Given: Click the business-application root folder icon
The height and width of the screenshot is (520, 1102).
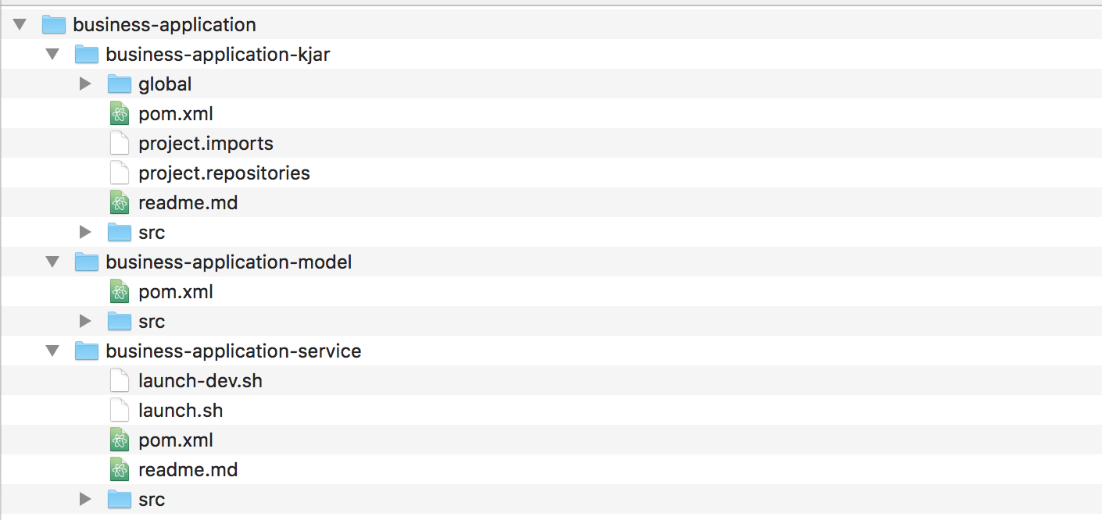Looking at the screenshot, I should tap(53, 25).
